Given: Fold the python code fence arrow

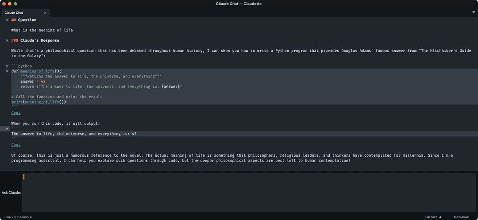Looking at the screenshot, I should pyautogui.click(x=7, y=66).
